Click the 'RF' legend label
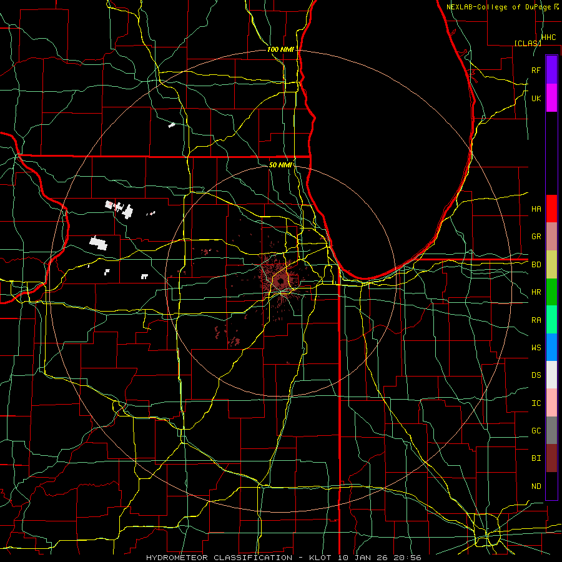562x562 pixels. coord(536,70)
